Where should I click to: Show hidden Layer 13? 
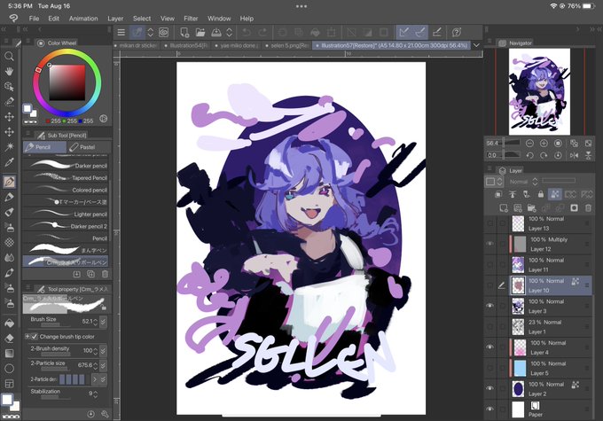489,223
